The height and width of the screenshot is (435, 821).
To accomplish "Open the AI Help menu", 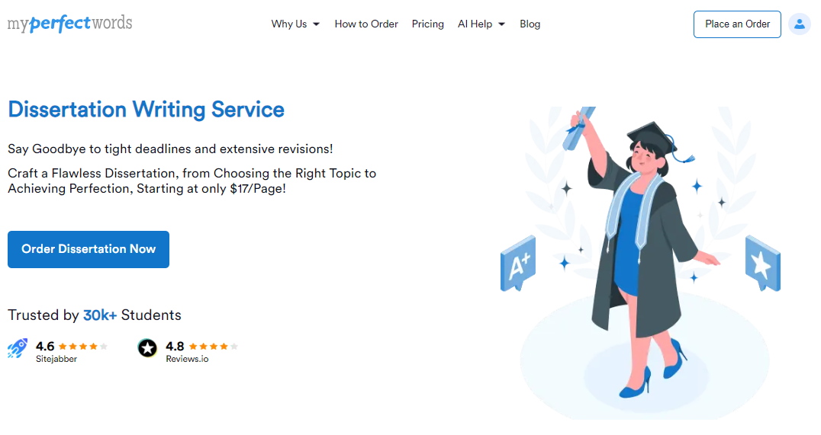I will 475,24.
